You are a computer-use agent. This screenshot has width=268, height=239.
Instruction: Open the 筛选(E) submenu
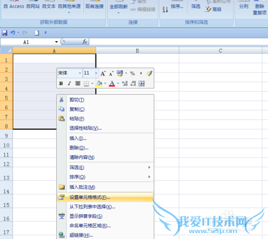coord(106,167)
